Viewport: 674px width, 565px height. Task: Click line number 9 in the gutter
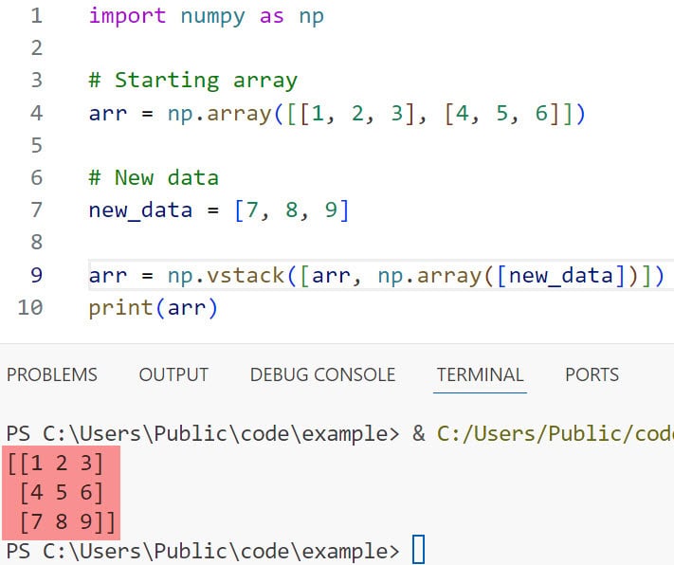(x=37, y=275)
